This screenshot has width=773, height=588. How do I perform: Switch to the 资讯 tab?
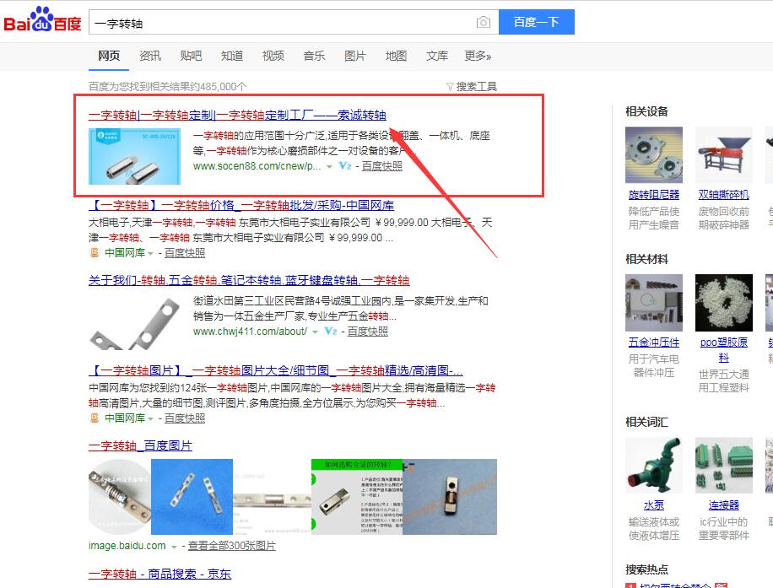(150, 56)
